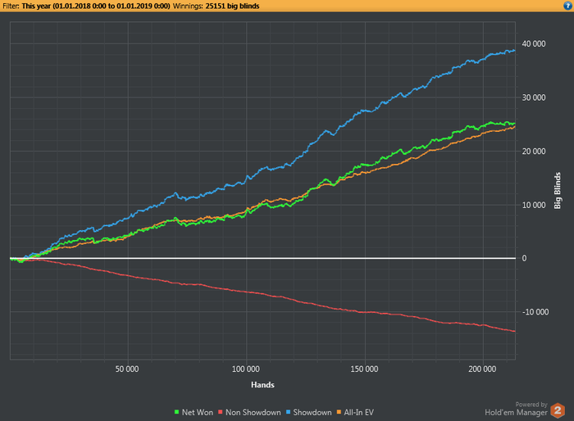
Task: Click the -10 000 y-axis label
Action: (x=535, y=312)
